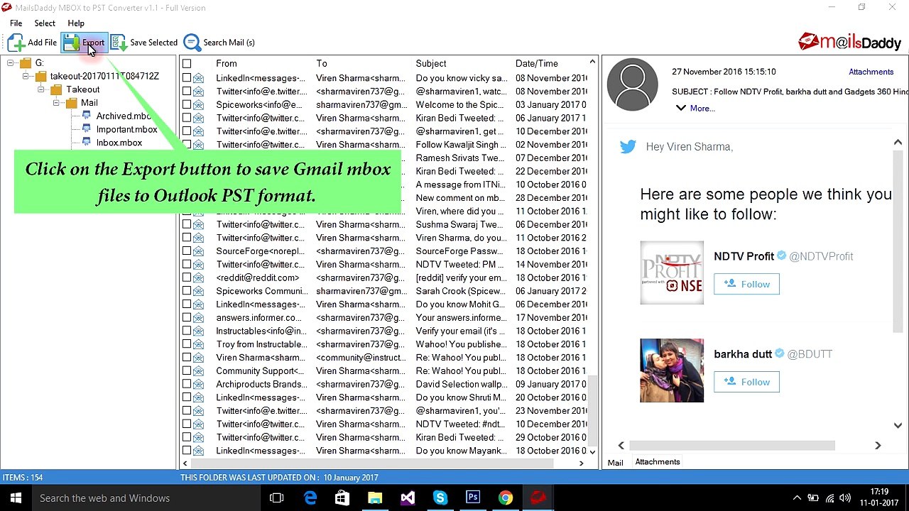Click the Save Selected toolbar icon
Viewport: 909px width, 511px height.
pos(119,43)
